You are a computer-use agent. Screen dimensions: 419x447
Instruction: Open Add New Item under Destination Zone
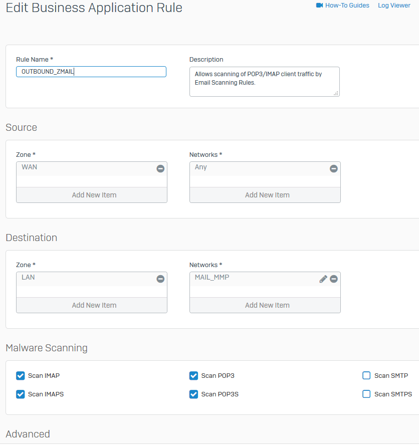(x=94, y=305)
